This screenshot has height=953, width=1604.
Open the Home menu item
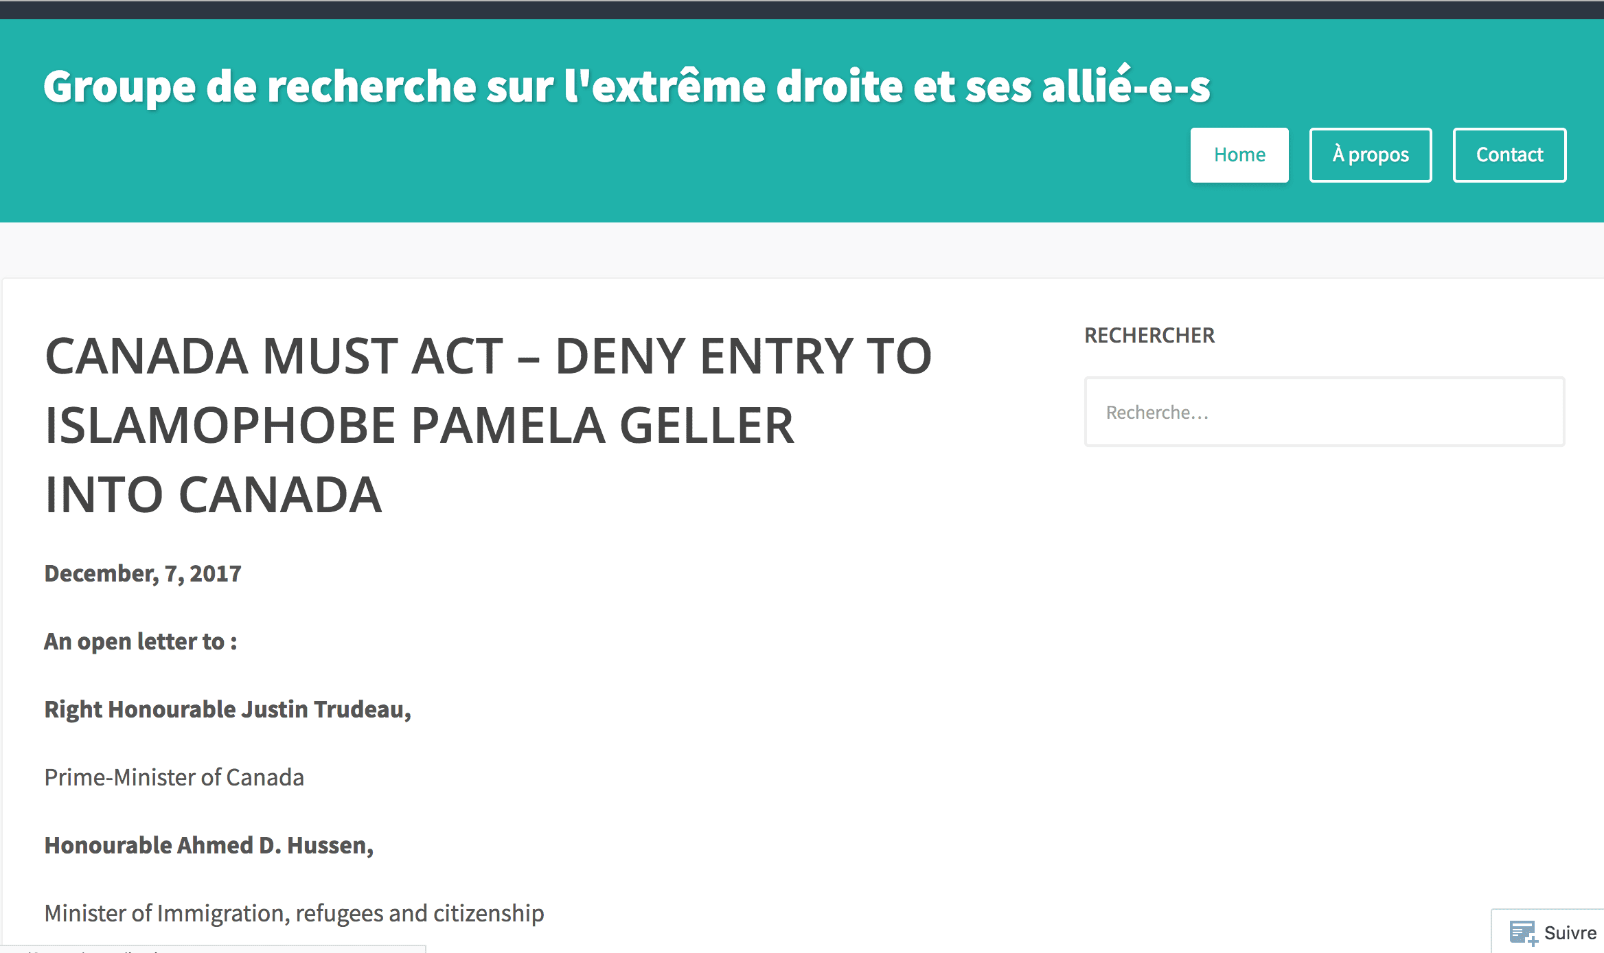pos(1239,155)
